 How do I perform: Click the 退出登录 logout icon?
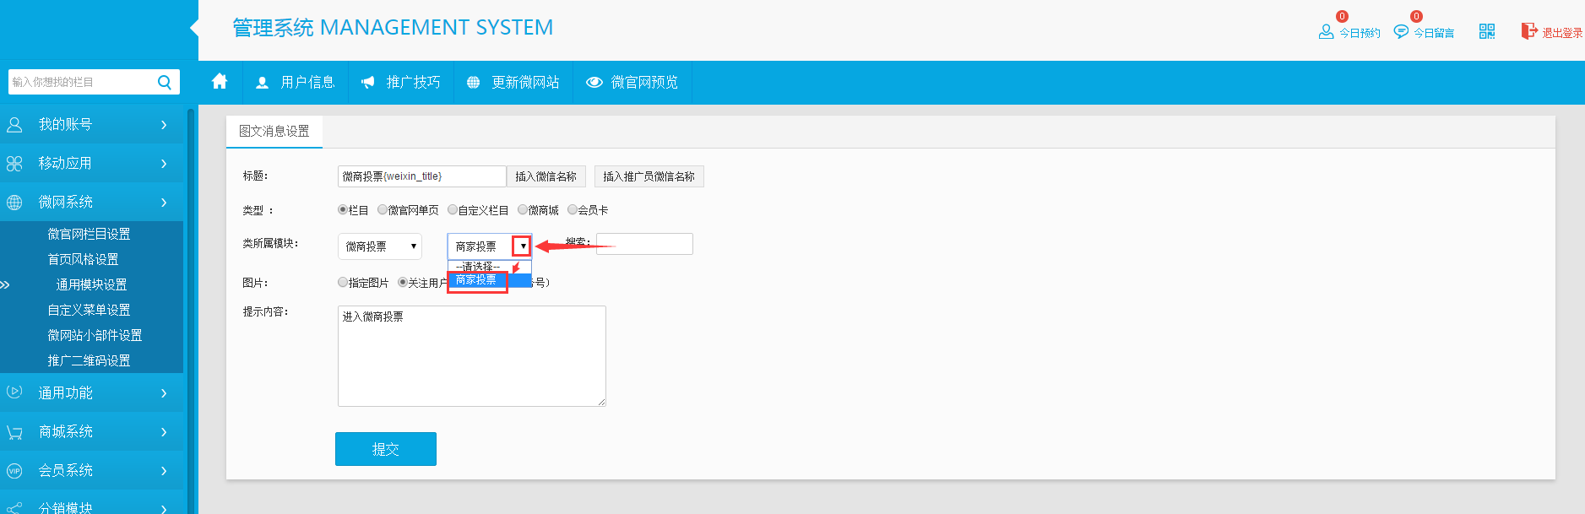1529,31
